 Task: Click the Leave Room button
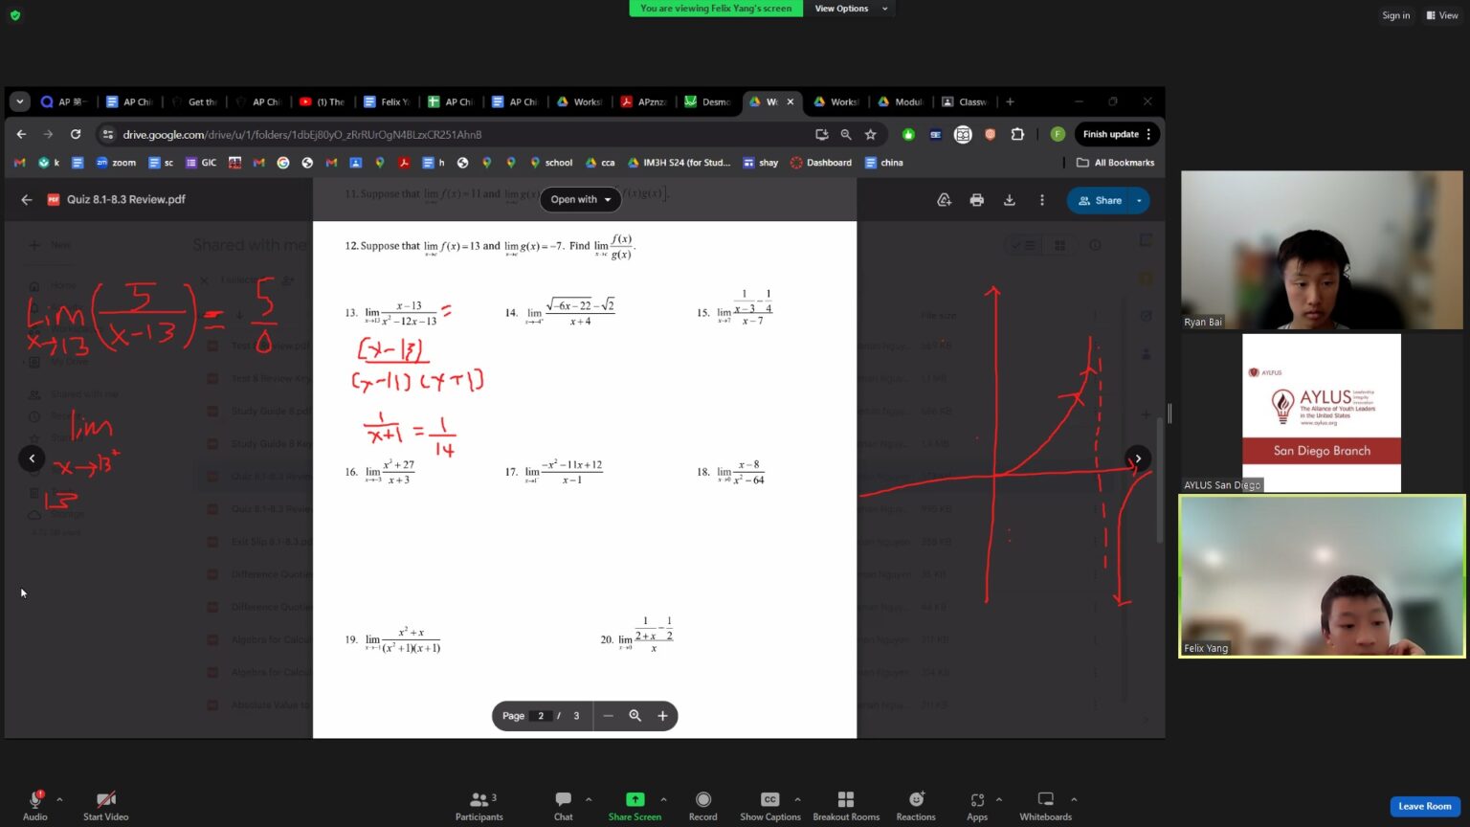coord(1424,806)
